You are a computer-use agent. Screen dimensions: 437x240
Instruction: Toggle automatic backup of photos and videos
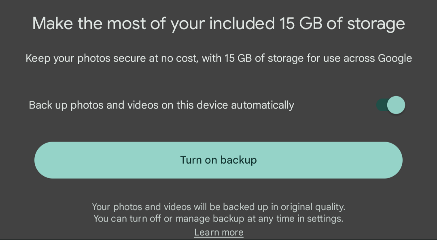pos(390,105)
